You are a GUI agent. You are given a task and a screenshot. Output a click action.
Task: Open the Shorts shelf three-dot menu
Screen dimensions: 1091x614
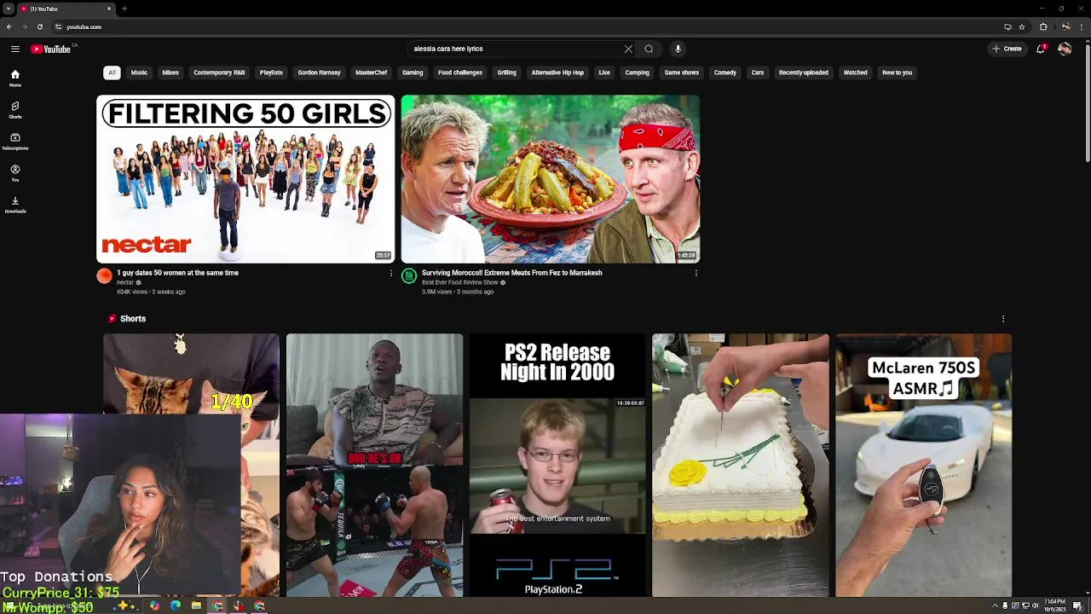click(x=1003, y=318)
